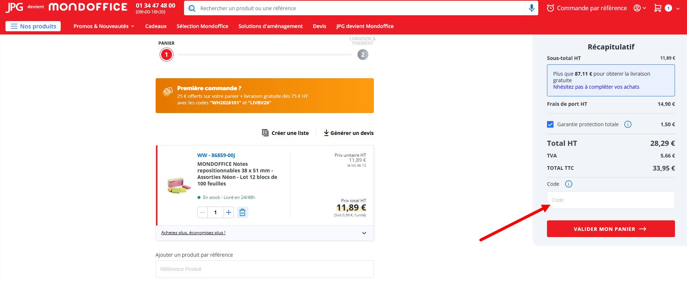This screenshot has width=687, height=284.
Task: Click the sticky notes product thumbnail
Action: tap(178, 185)
